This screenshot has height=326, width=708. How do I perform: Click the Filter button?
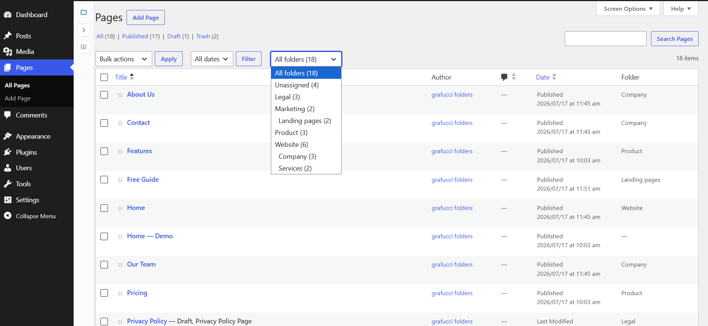point(249,59)
